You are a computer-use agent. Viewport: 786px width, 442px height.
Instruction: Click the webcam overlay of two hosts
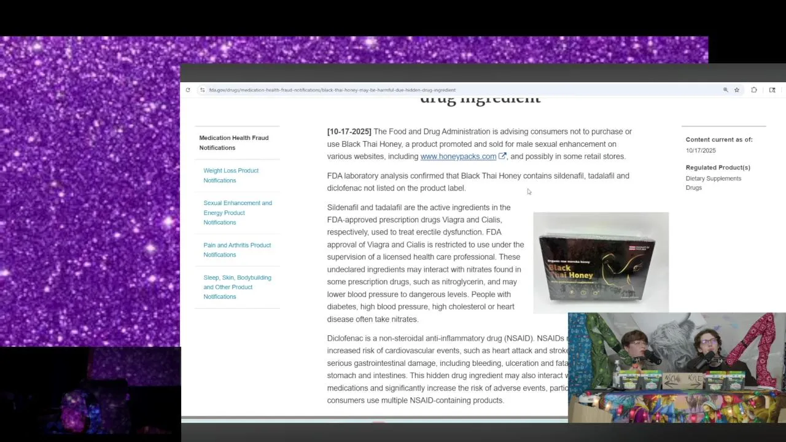677,368
